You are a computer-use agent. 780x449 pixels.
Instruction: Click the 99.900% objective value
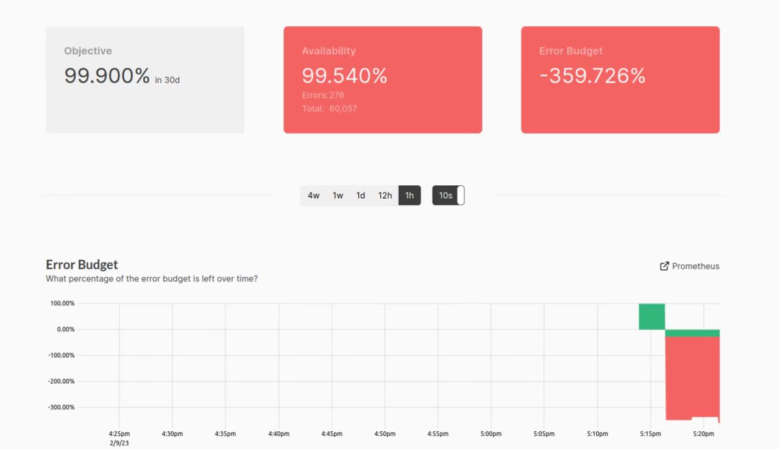(107, 76)
